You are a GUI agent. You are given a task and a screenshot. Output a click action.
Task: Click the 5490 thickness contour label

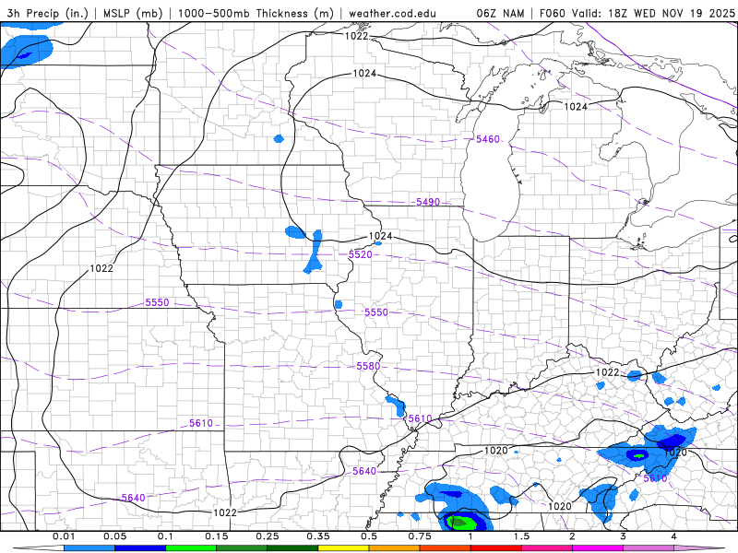coord(428,202)
